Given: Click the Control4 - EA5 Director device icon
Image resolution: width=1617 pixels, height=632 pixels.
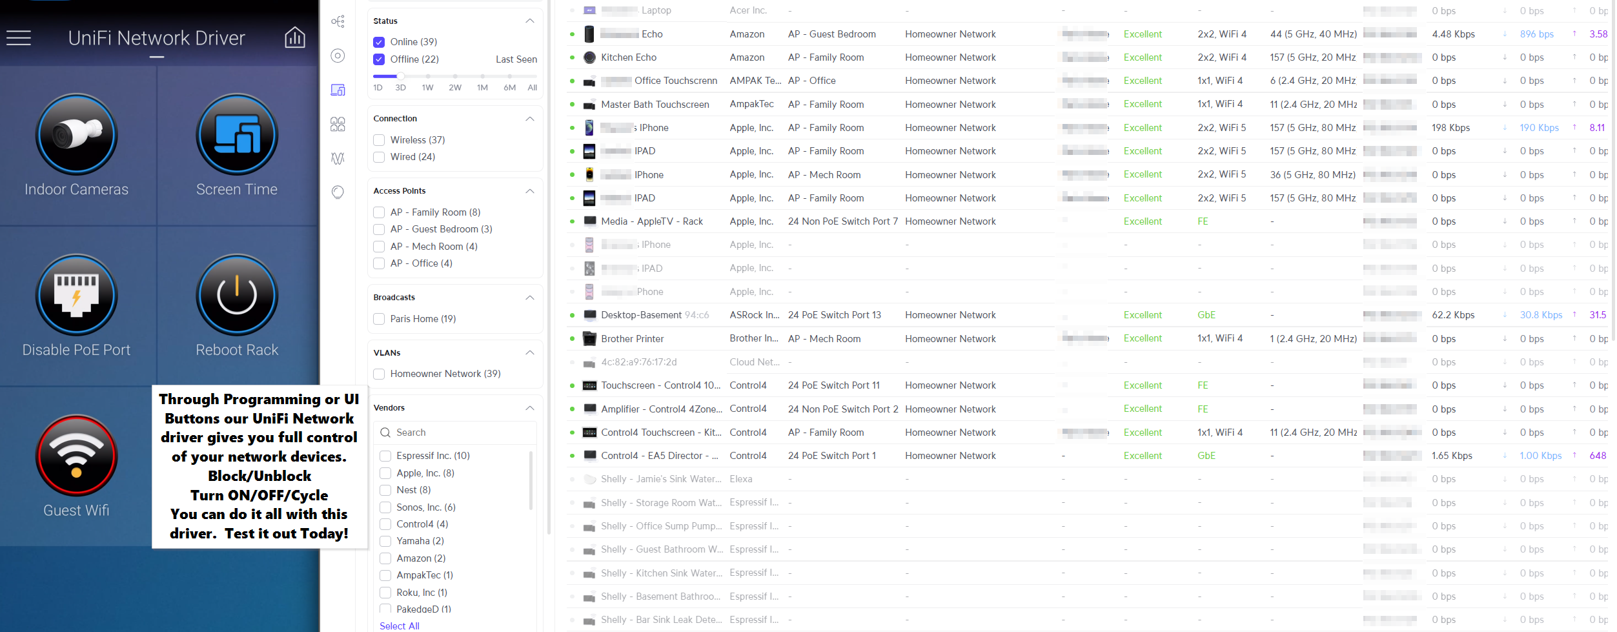Looking at the screenshot, I should click(589, 456).
